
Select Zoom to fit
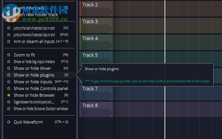pyautogui.click(x=40, y=55)
